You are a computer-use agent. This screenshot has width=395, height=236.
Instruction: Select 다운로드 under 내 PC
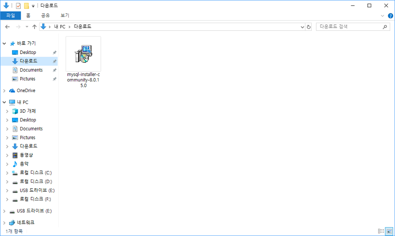[28, 146]
